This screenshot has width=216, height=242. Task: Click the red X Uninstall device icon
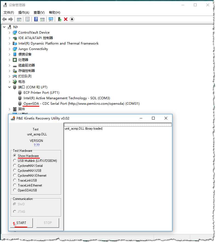click(66, 19)
